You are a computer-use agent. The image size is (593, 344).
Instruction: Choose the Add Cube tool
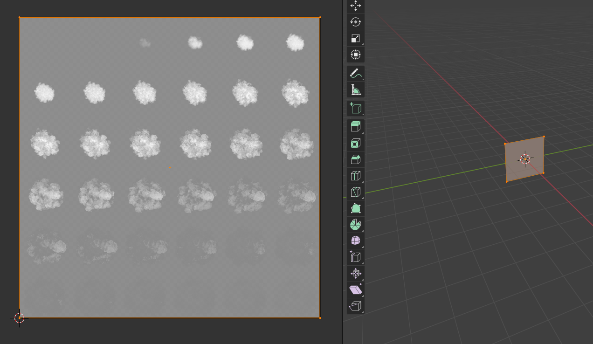point(356,108)
